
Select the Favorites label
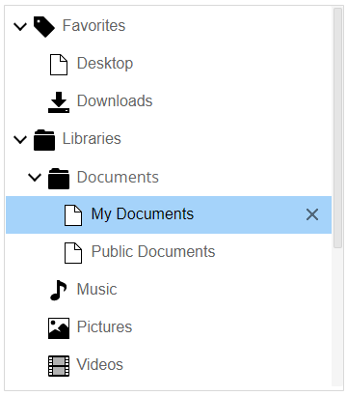pyautogui.click(x=93, y=26)
